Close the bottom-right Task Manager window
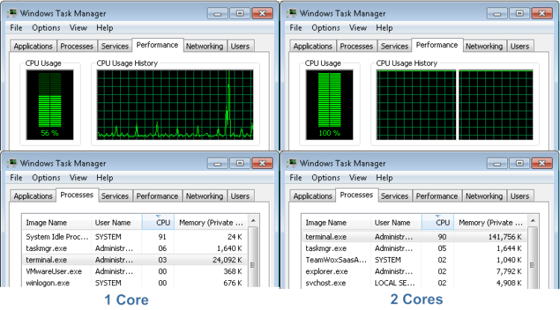The width and height of the screenshot is (560, 310). point(542,164)
